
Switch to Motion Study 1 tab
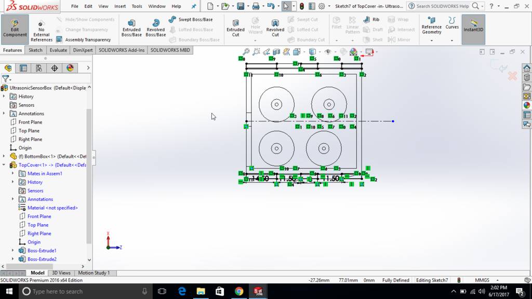pos(94,273)
